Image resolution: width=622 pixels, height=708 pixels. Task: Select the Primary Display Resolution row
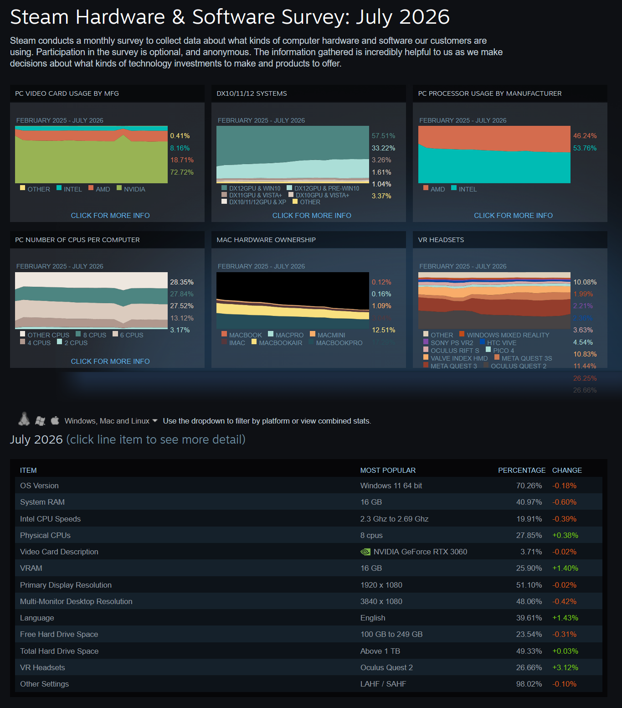click(308, 585)
